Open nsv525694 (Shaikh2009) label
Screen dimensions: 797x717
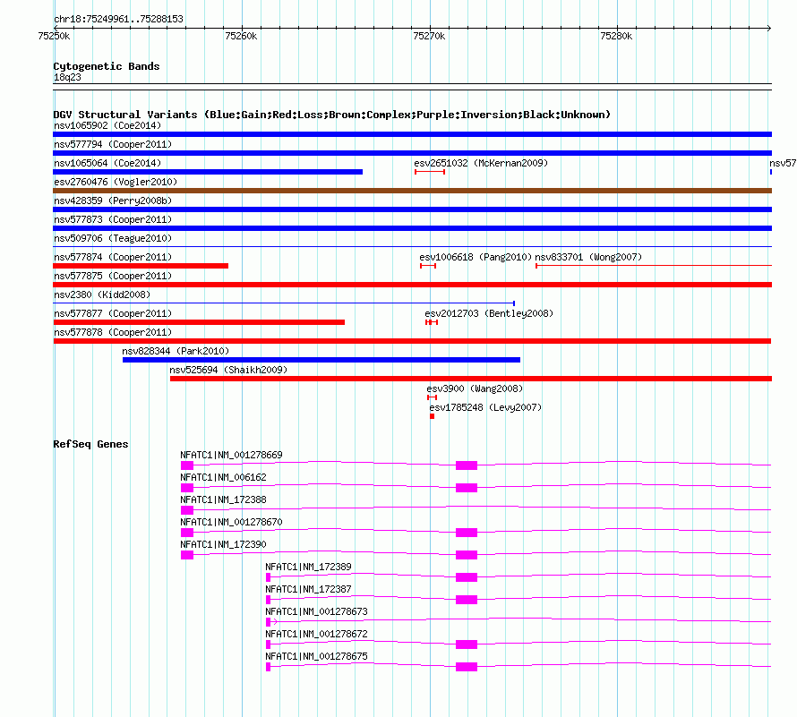(x=228, y=370)
